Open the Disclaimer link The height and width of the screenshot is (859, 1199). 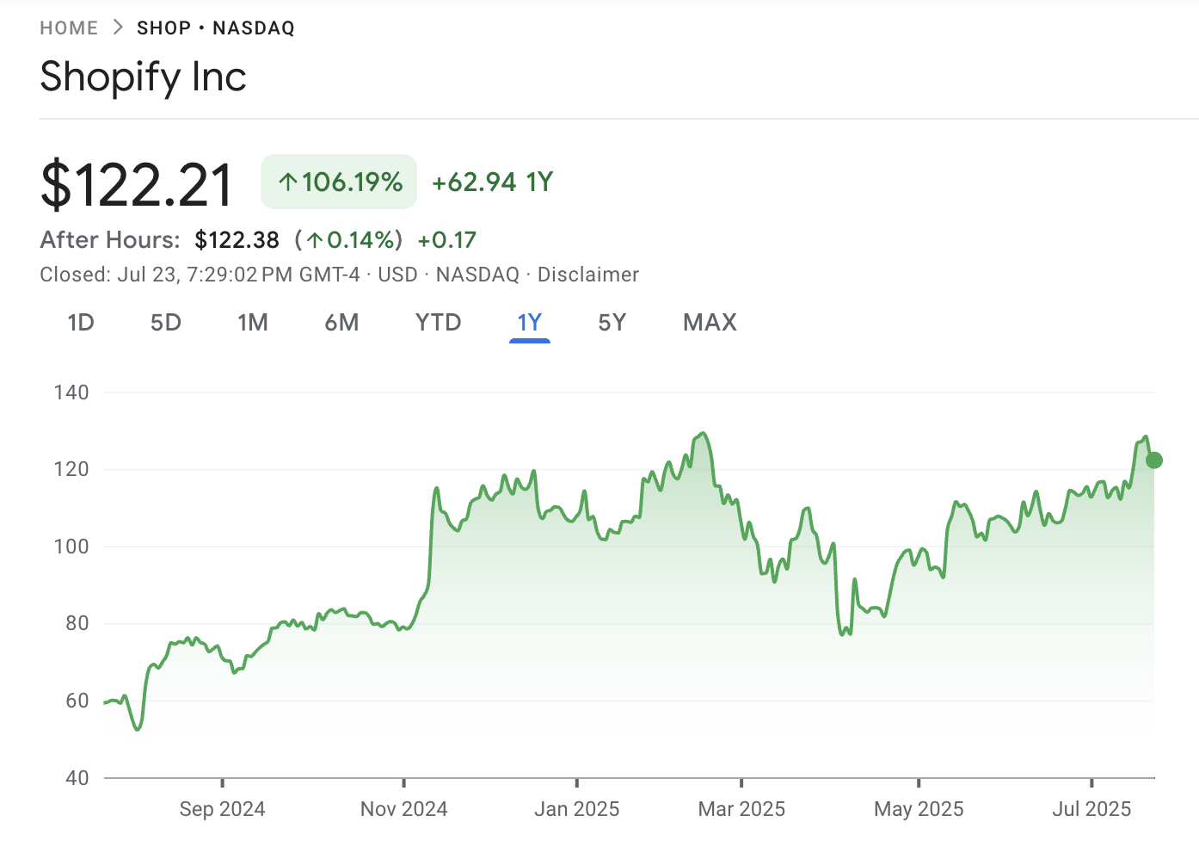588,275
